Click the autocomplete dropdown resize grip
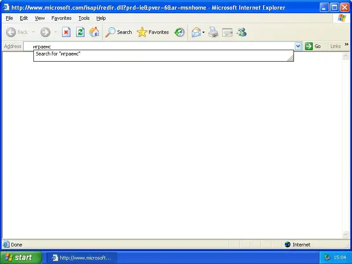The width and height of the screenshot is (352, 264). [290, 58]
